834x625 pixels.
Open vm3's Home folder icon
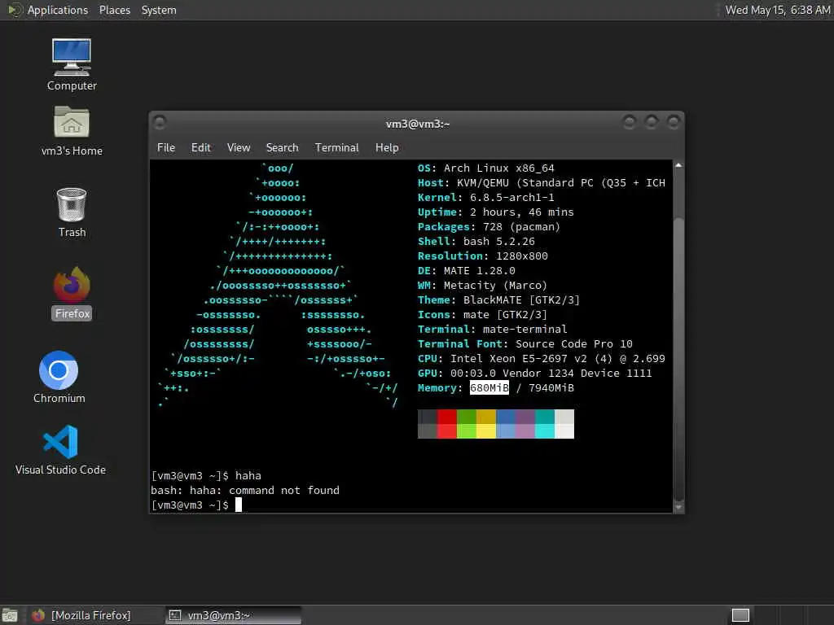click(72, 131)
